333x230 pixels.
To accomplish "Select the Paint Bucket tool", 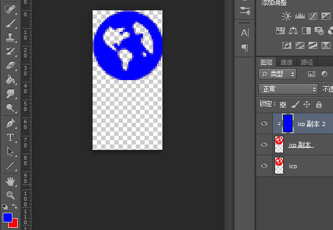I will point(10,80).
